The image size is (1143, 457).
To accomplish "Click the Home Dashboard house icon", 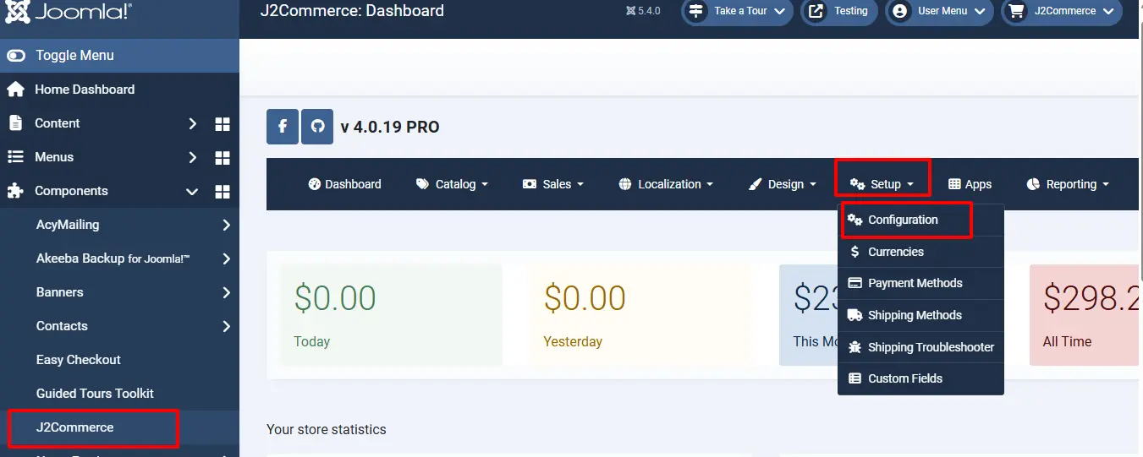I will (x=15, y=90).
